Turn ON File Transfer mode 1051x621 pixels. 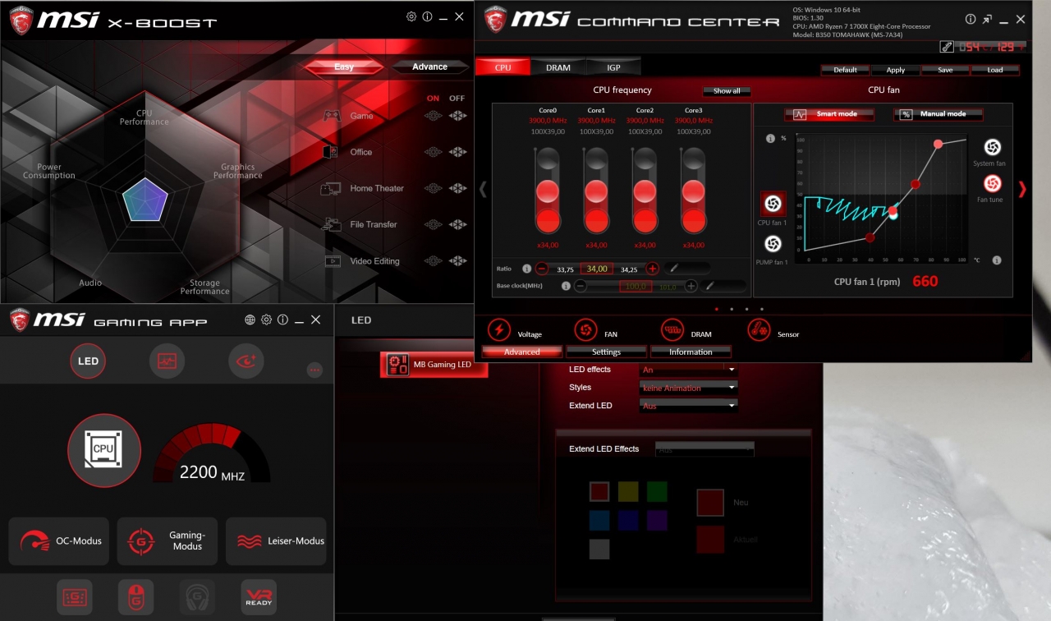[433, 224]
